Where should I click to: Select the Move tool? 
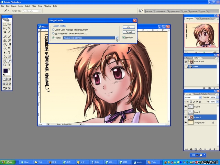point(9,24)
